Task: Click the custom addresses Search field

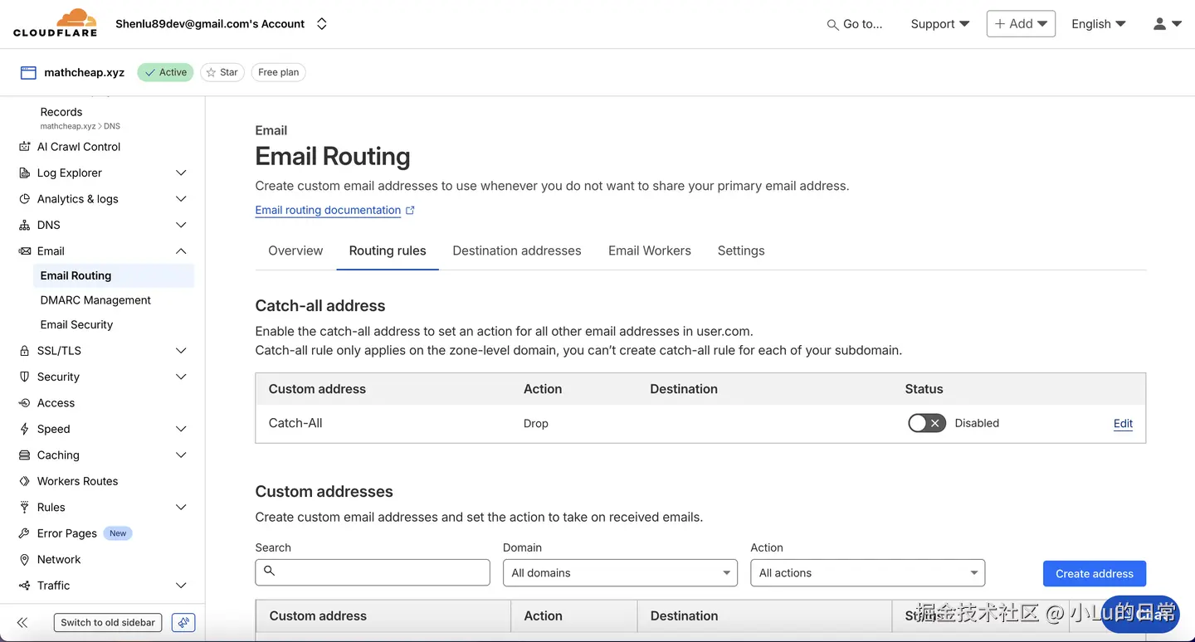Action: click(373, 572)
